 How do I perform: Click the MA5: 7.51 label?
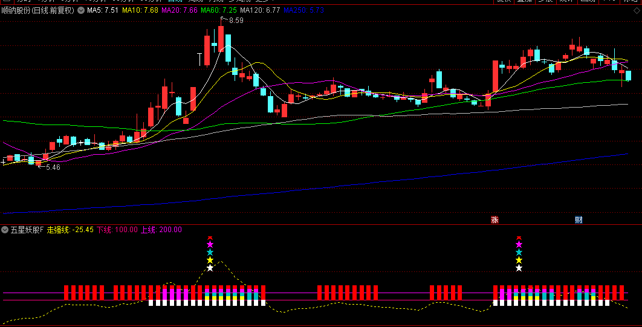click(103, 10)
